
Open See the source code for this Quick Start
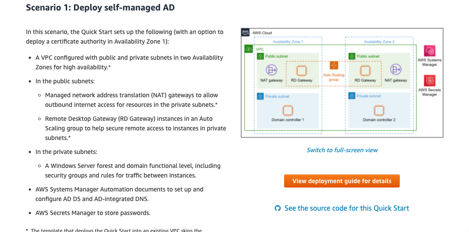point(347,208)
